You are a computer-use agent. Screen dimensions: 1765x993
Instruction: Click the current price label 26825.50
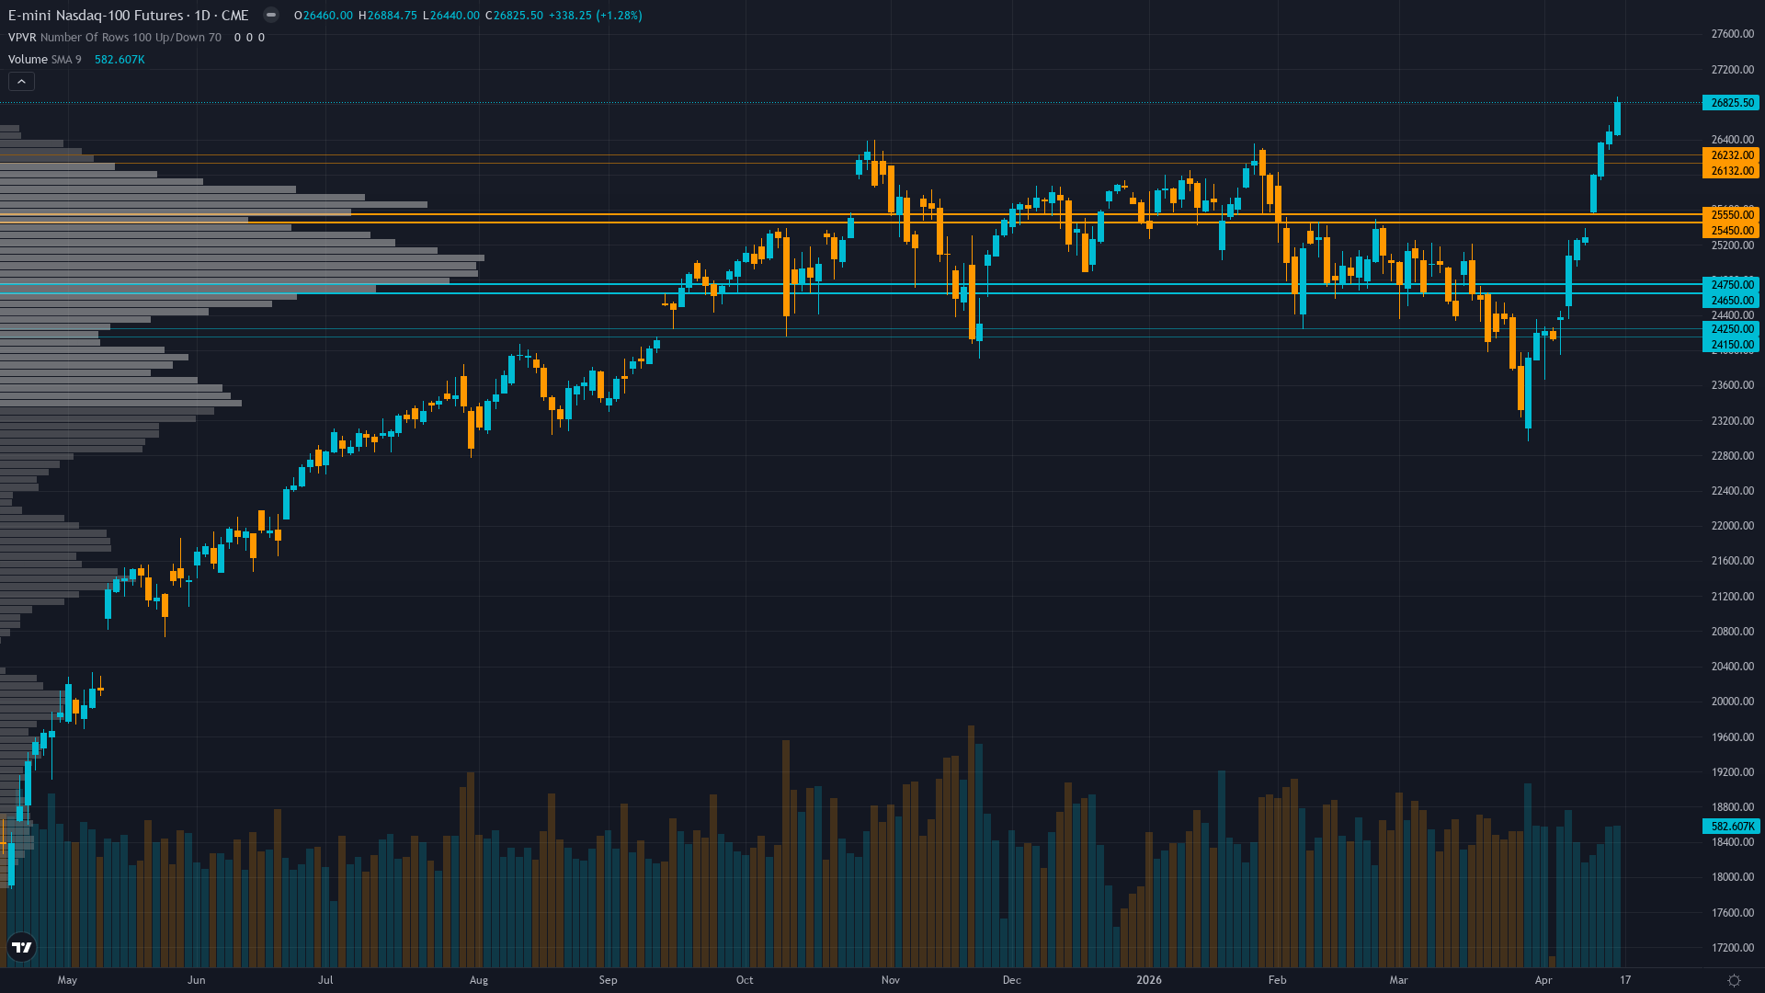pos(1731,103)
